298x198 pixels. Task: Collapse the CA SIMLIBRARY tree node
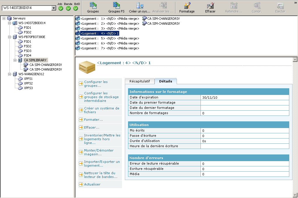tap(15, 60)
